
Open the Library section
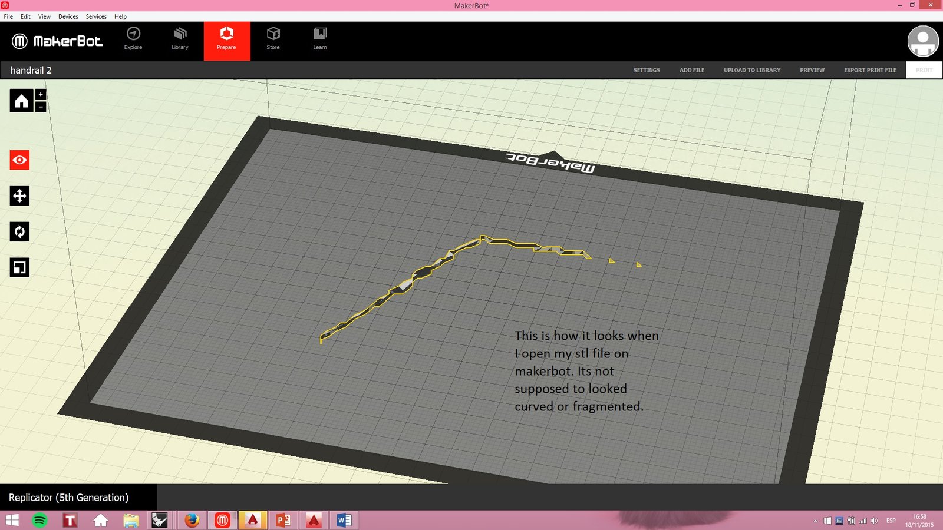pos(180,39)
